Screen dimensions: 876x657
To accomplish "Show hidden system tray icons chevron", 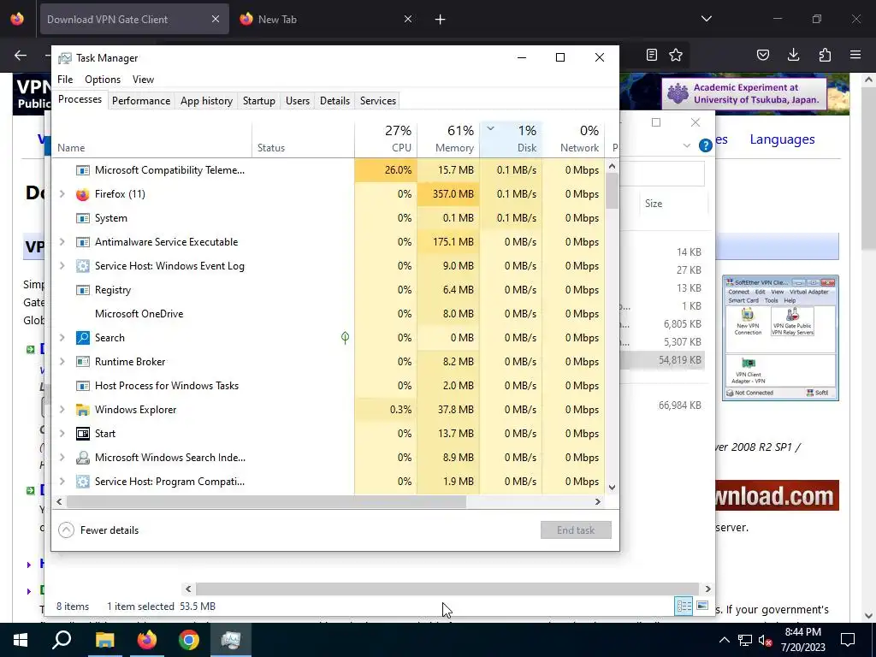I will point(724,640).
